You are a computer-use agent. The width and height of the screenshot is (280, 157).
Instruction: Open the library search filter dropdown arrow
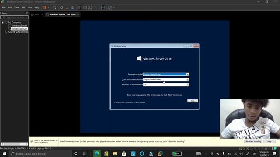tap(27, 17)
